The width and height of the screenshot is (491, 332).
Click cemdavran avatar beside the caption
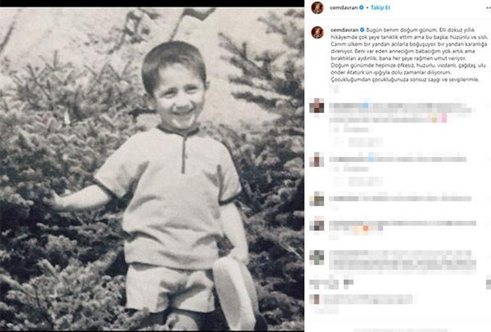317,32
